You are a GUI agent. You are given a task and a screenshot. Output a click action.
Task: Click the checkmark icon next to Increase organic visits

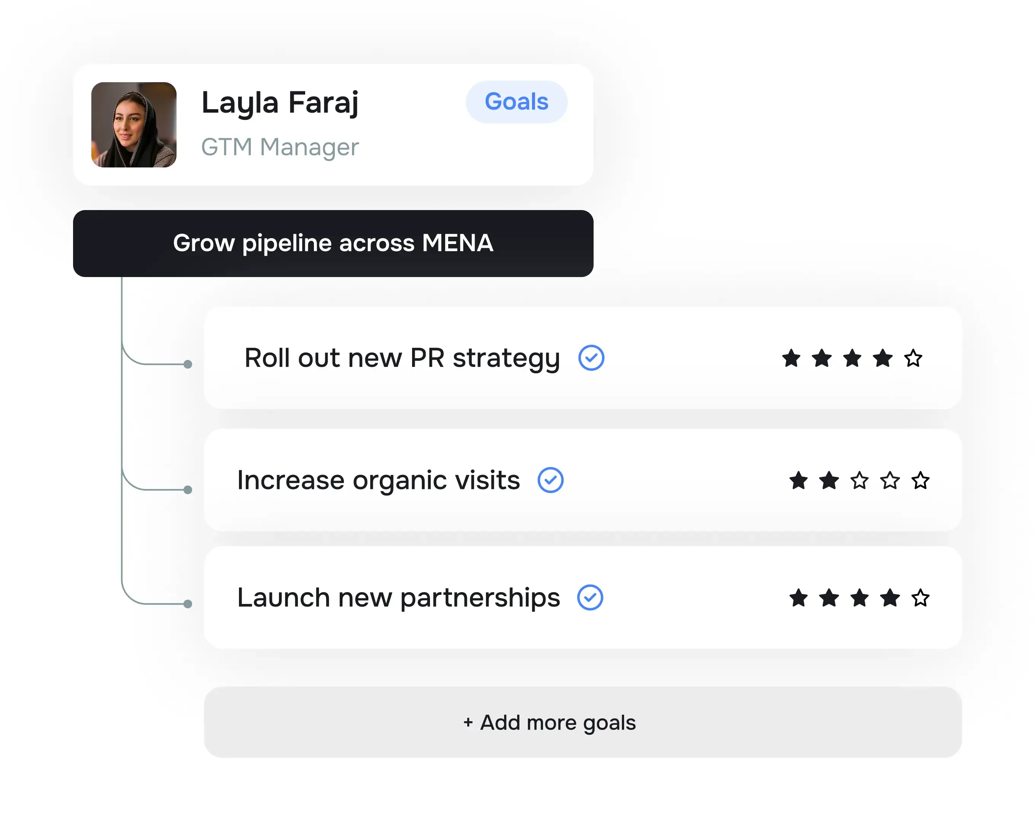pos(551,479)
